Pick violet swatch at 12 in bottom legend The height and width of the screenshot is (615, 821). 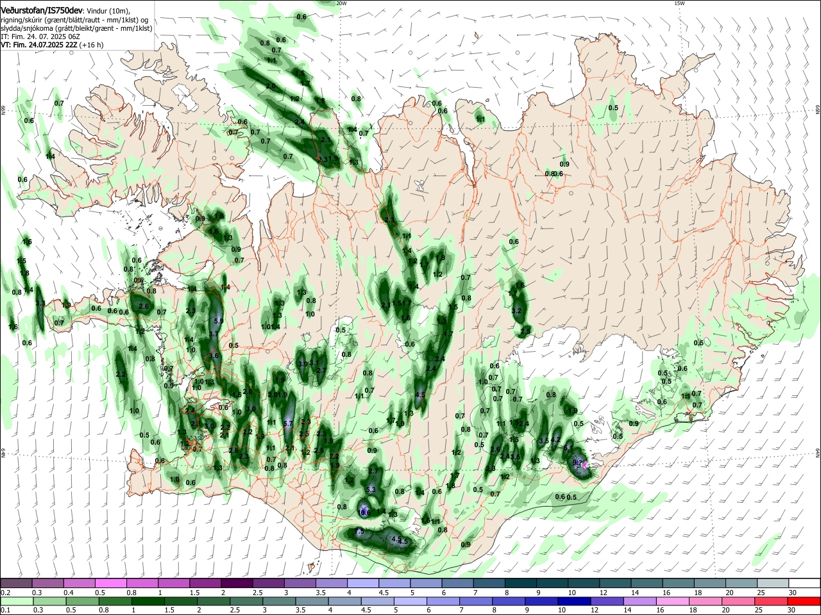pyautogui.click(x=607, y=601)
